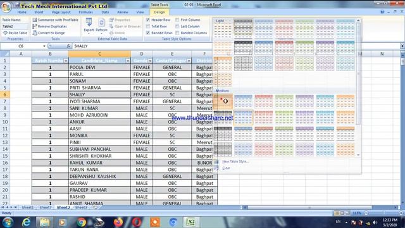Click the New Table Style icon
Viewport: 405px width, 228px height.
[x=216, y=161]
